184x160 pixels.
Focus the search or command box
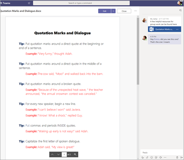click(x=81, y=3)
